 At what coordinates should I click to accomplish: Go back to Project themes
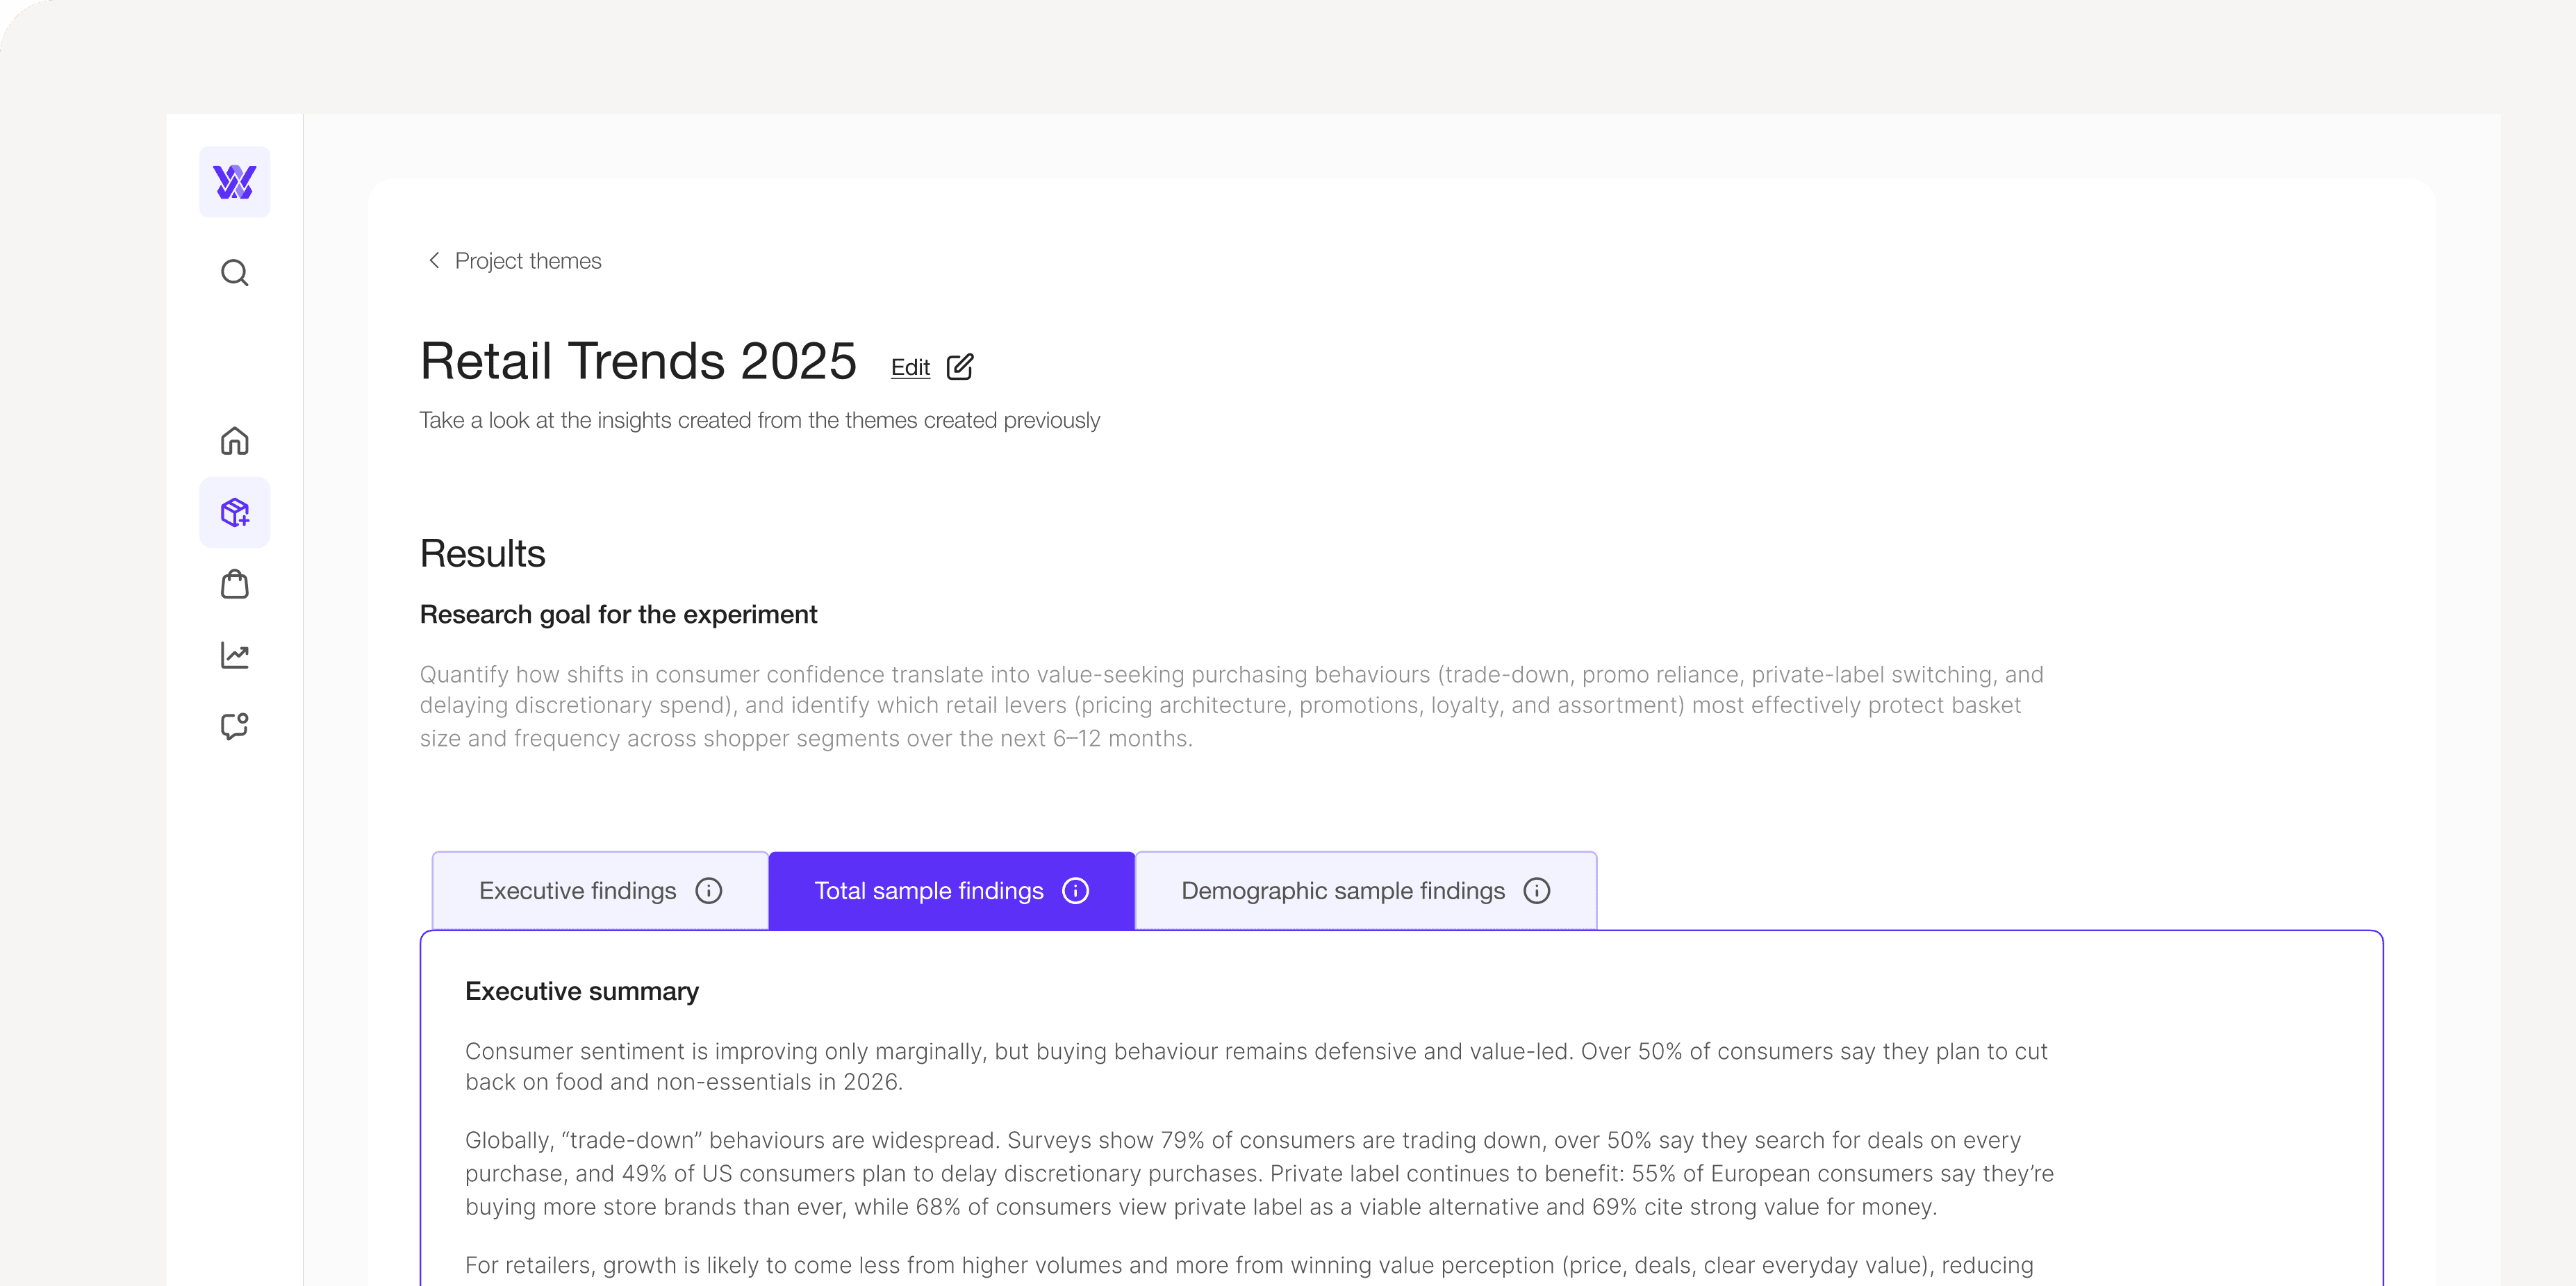528,261
